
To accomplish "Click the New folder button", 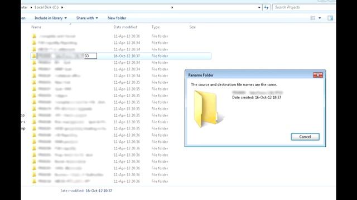I will click(117, 18).
